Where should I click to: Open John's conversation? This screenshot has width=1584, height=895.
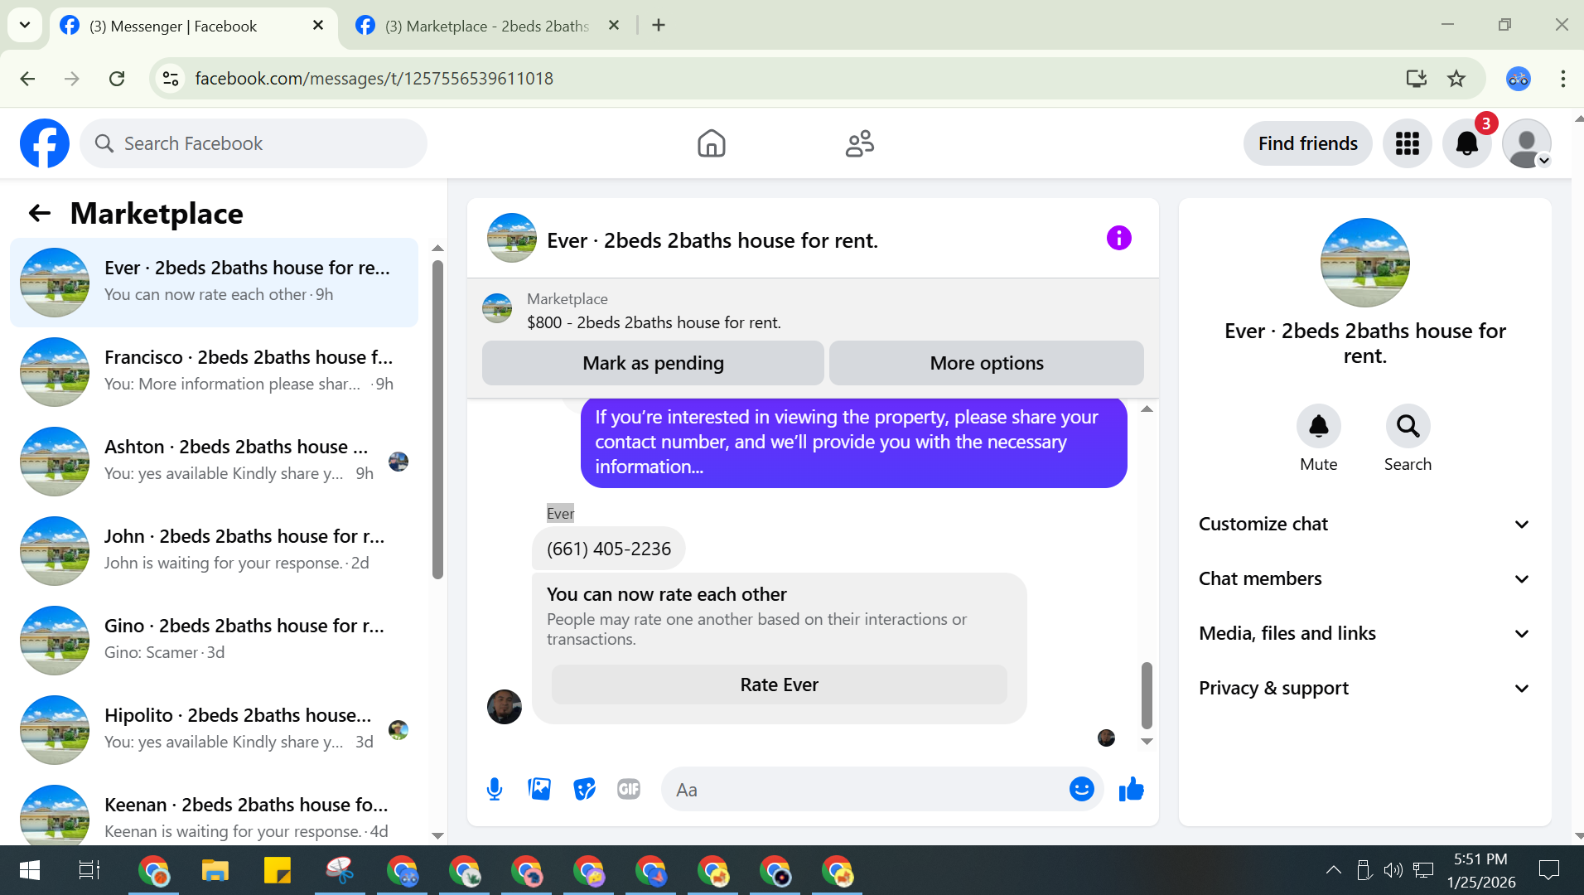[x=214, y=551]
